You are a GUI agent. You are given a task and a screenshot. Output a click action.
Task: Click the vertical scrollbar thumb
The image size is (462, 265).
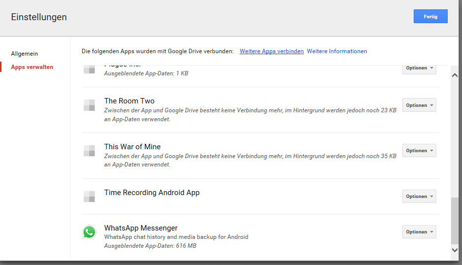coord(455,221)
